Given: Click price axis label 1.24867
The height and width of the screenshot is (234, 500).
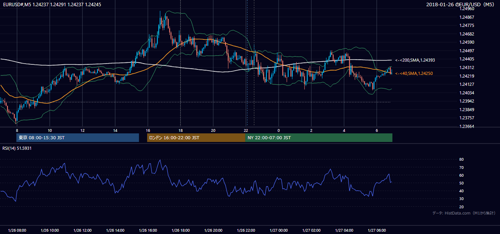Looking at the screenshot, I should pyautogui.click(x=466, y=17).
